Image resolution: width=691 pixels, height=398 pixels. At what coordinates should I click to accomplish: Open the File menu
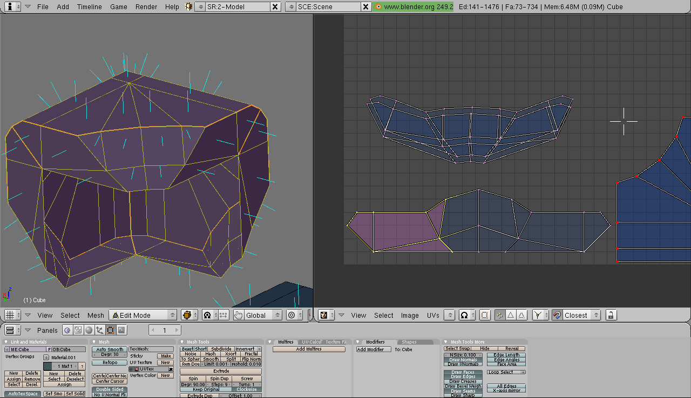43,6
